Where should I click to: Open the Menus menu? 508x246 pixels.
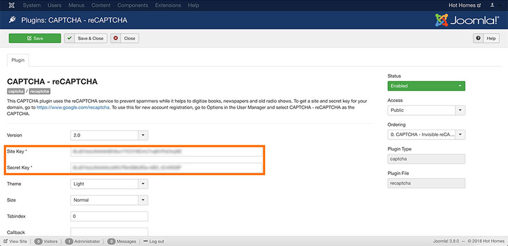pos(76,5)
